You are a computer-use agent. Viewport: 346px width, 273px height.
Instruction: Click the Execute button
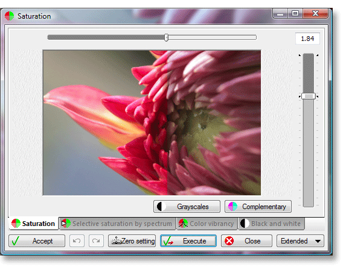click(x=188, y=241)
